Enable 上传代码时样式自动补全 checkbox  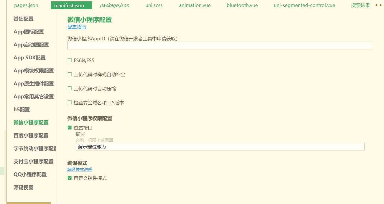(70, 74)
